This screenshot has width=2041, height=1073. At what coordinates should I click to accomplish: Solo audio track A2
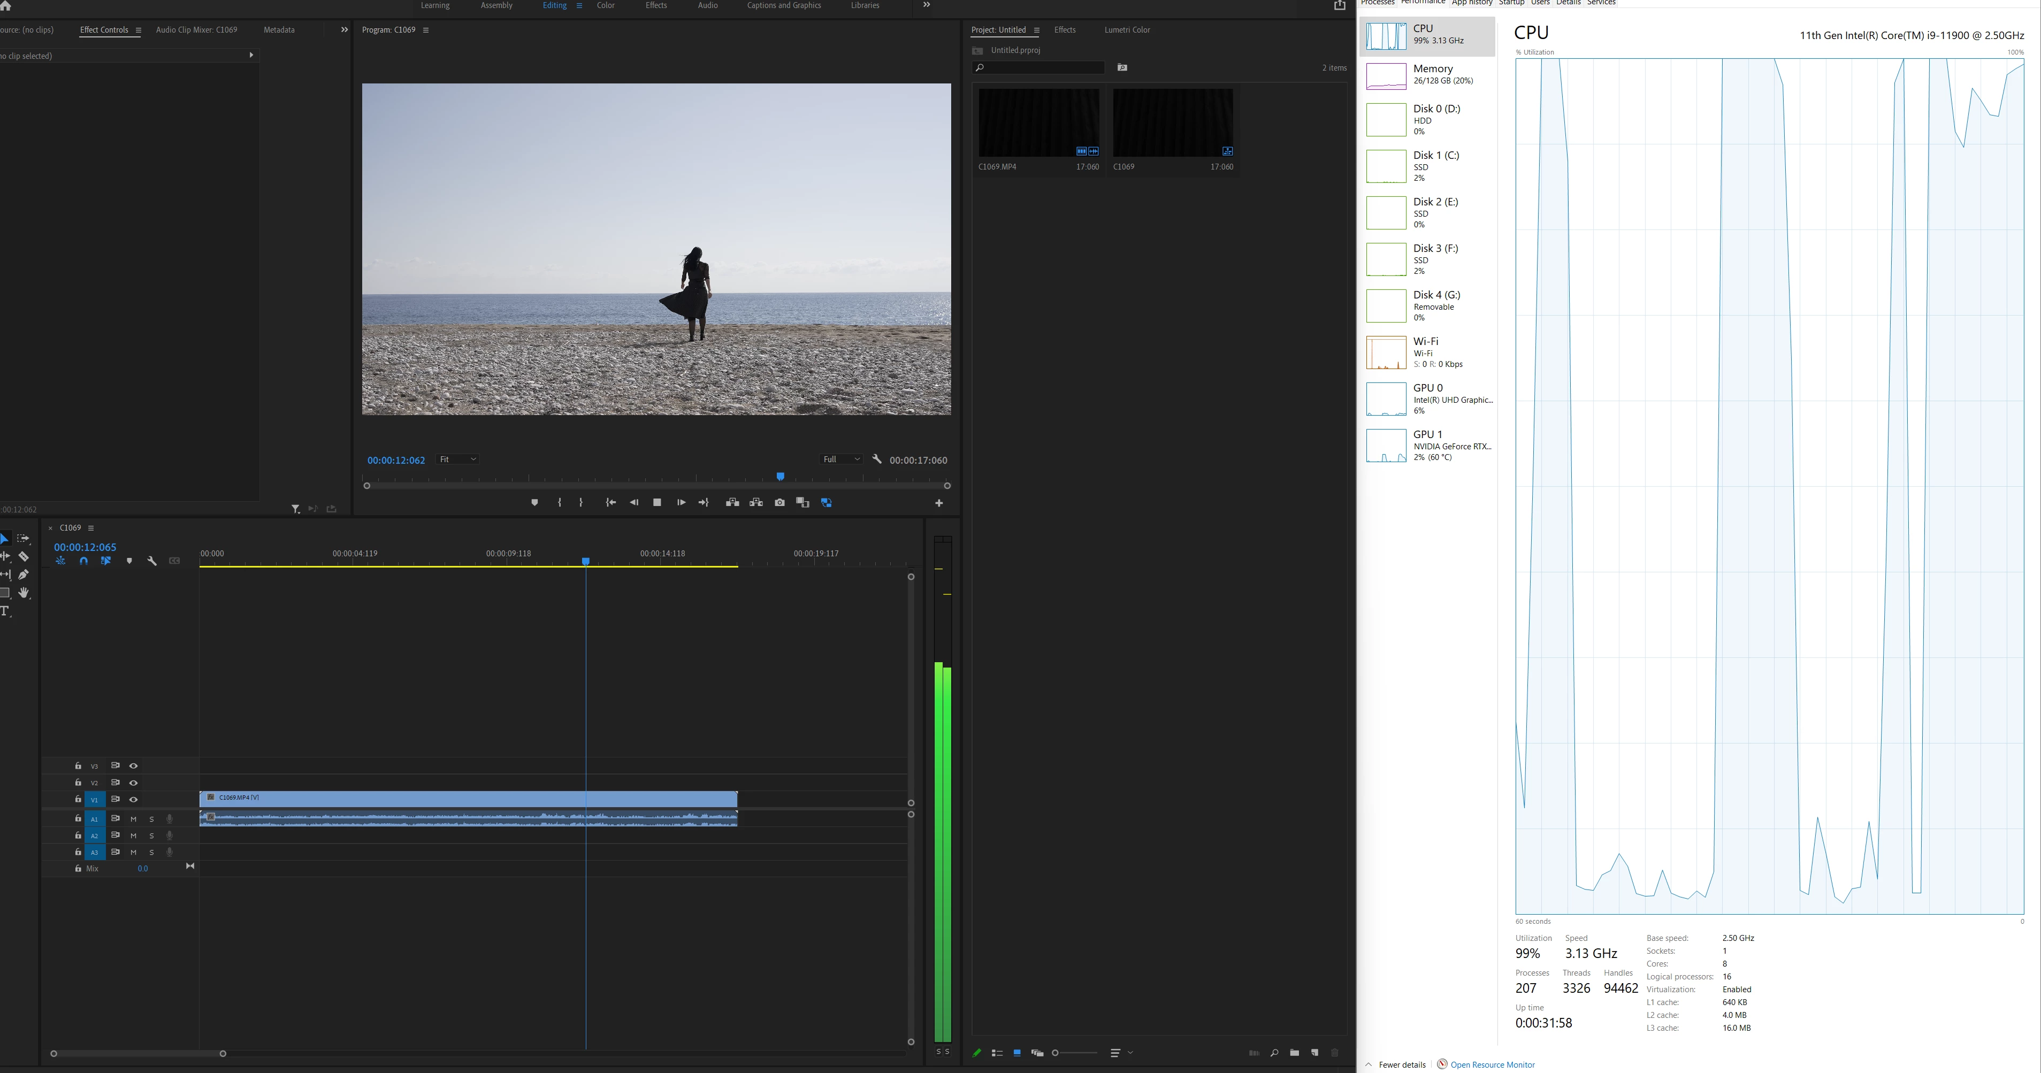click(151, 836)
